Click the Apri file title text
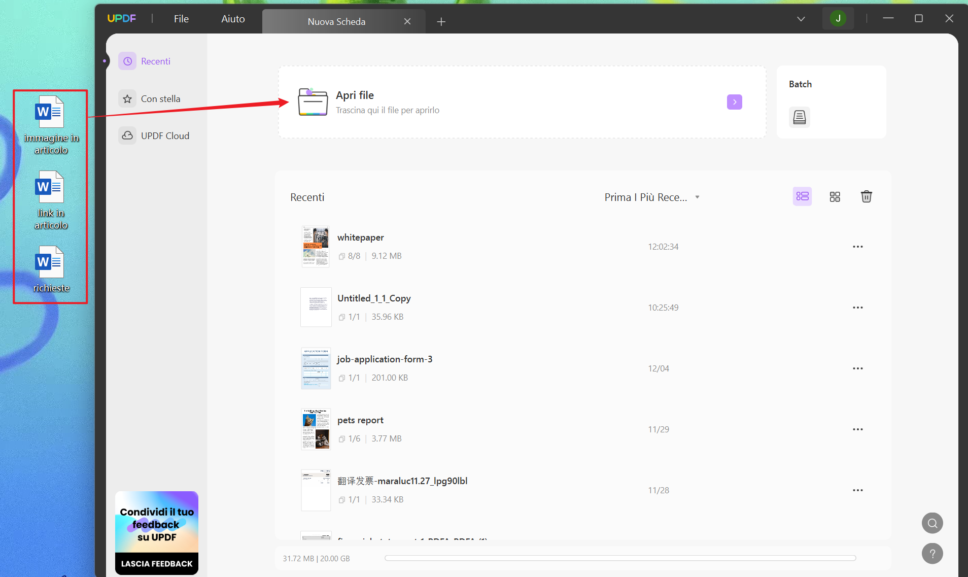Image resolution: width=968 pixels, height=577 pixels. point(355,95)
